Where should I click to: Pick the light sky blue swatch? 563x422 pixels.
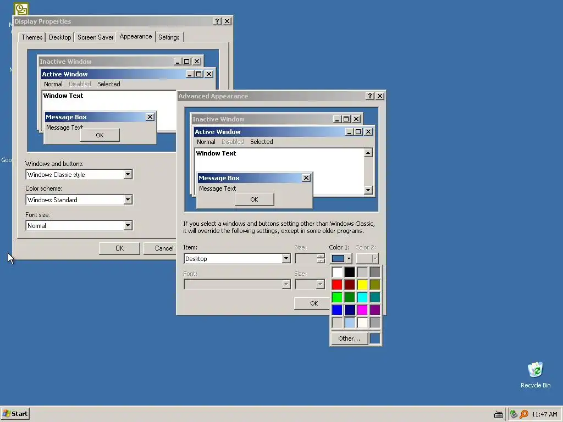click(350, 322)
